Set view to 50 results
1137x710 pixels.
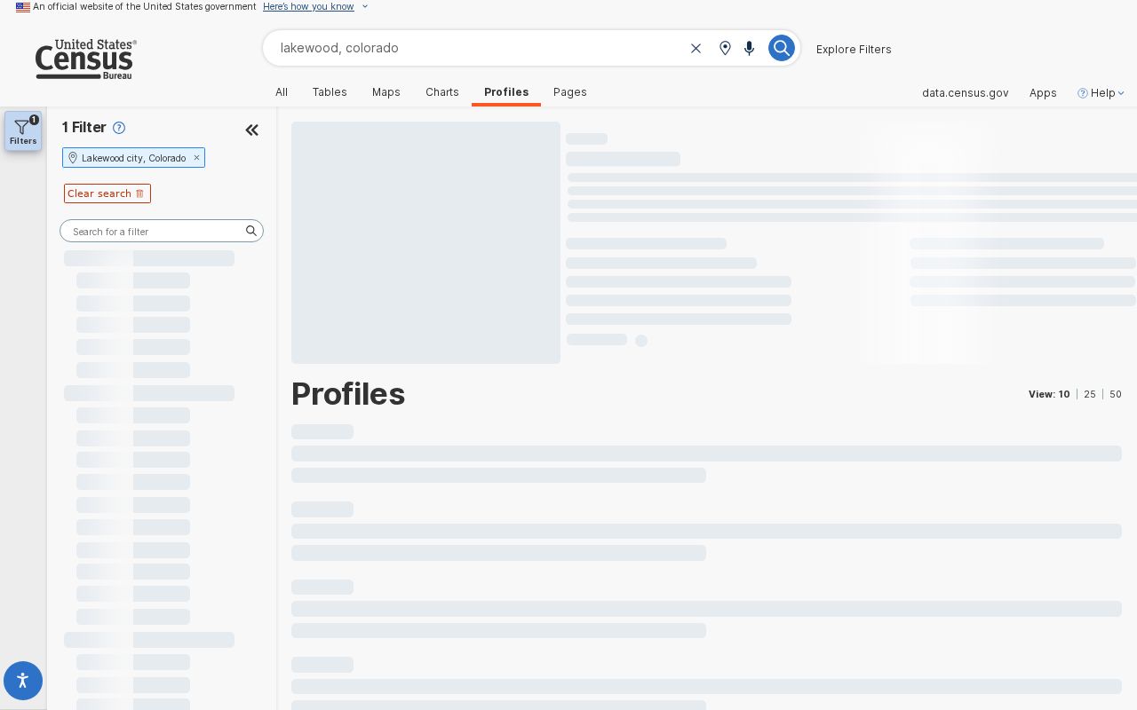point(1116,394)
